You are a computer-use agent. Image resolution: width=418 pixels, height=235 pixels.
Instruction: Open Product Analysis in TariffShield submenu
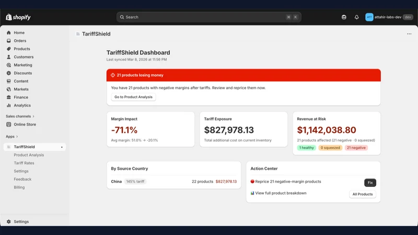(29, 155)
